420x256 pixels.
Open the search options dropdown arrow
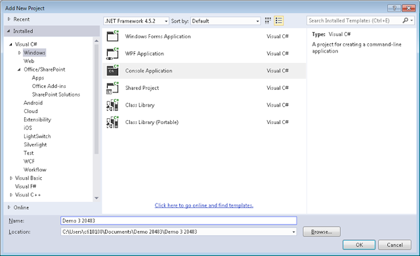click(x=411, y=20)
